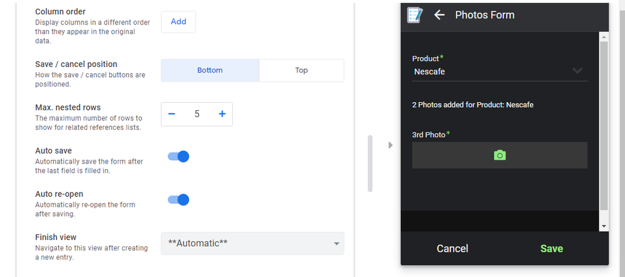
Task: Click the Auto save heading
Action: coord(53,151)
